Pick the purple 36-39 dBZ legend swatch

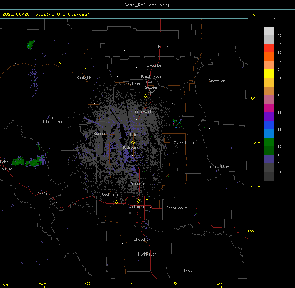pos(269,117)
